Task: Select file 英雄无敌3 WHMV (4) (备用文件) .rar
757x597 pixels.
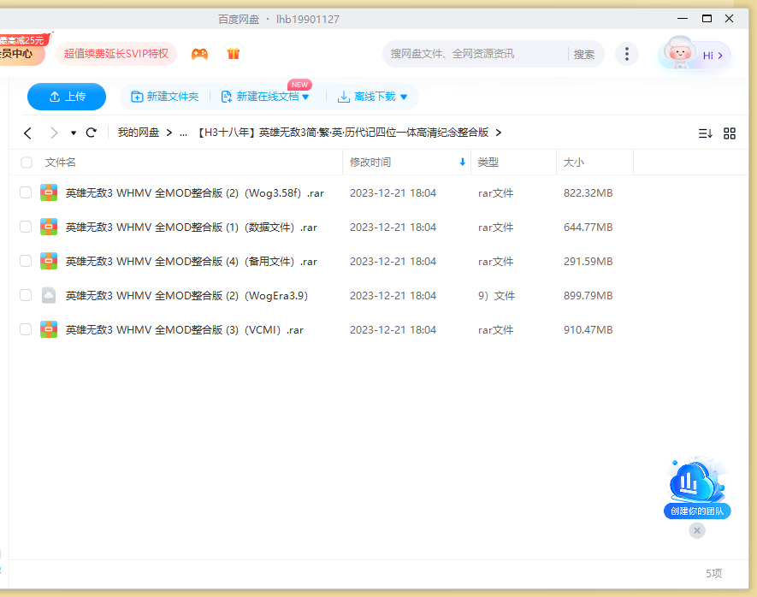Action: [x=192, y=262]
